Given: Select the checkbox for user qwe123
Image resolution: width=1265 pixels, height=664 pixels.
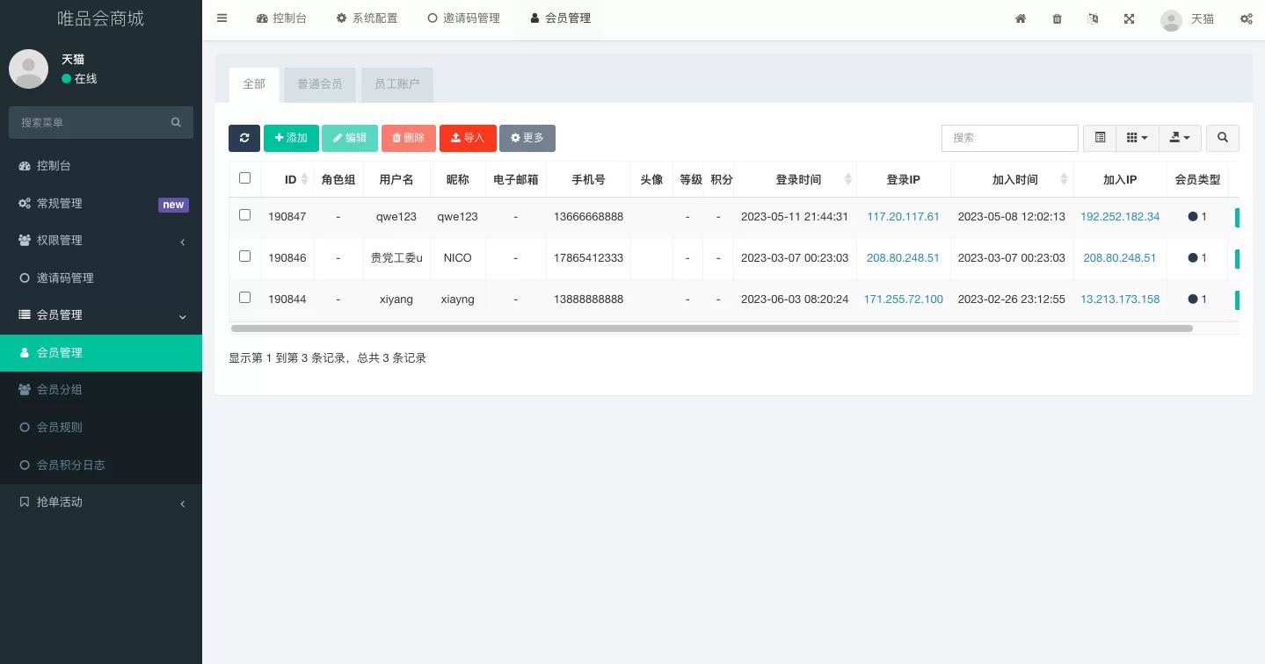Looking at the screenshot, I should click(244, 215).
